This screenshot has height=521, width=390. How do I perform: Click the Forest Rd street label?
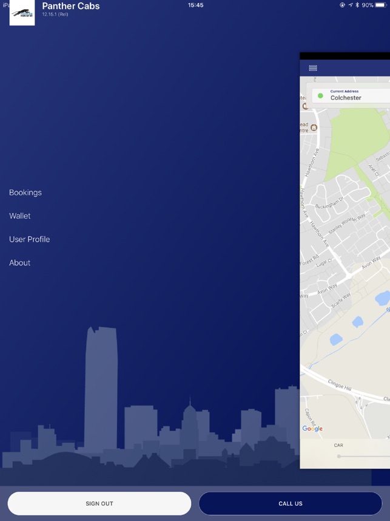point(309,260)
